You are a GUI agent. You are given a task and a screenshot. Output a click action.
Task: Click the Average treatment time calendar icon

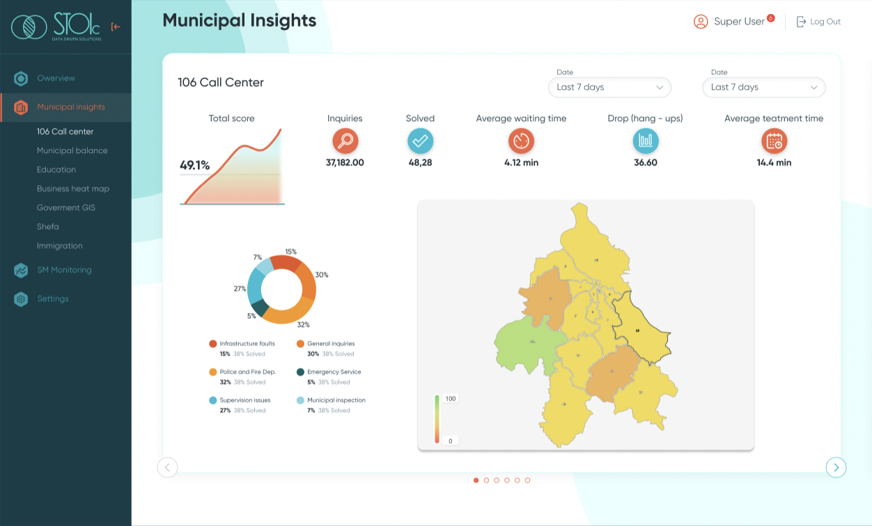pos(774,141)
